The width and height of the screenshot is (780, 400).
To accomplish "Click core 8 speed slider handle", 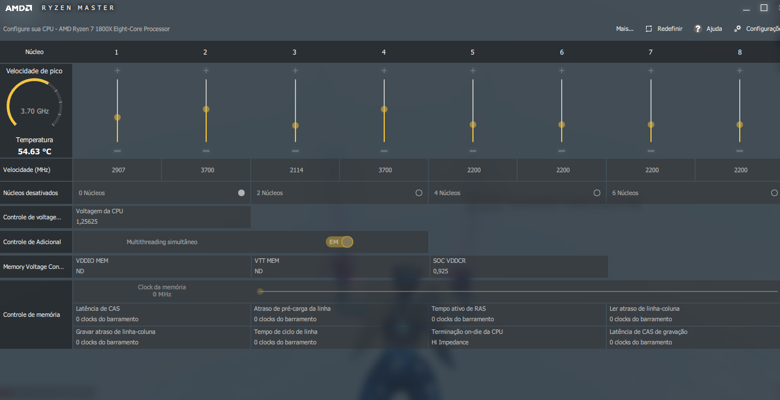I will tap(740, 125).
